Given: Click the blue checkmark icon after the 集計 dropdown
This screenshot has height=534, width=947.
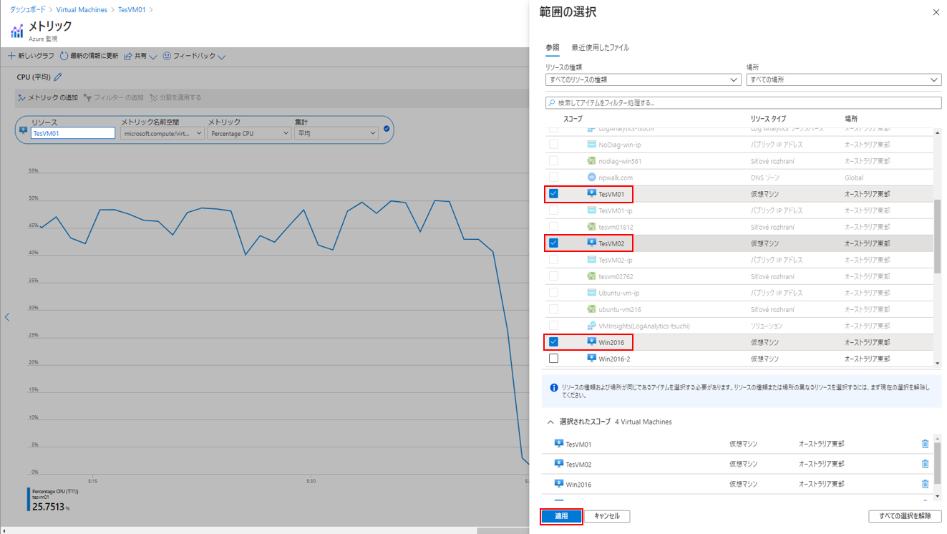Looking at the screenshot, I should point(387,129).
